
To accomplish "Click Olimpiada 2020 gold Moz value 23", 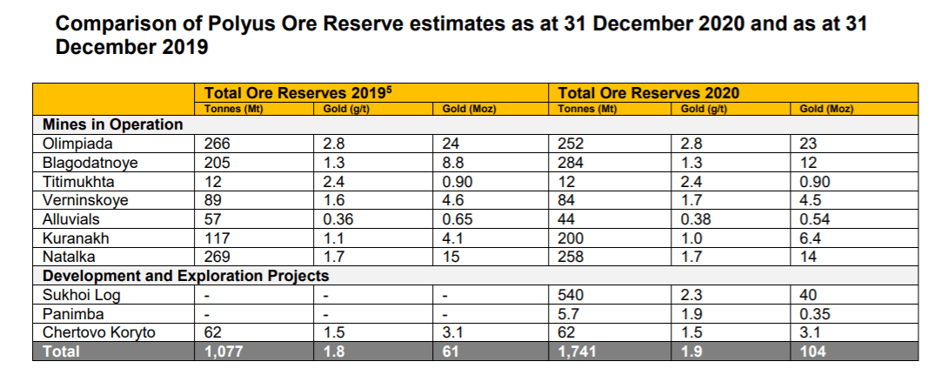I will click(x=809, y=144).
